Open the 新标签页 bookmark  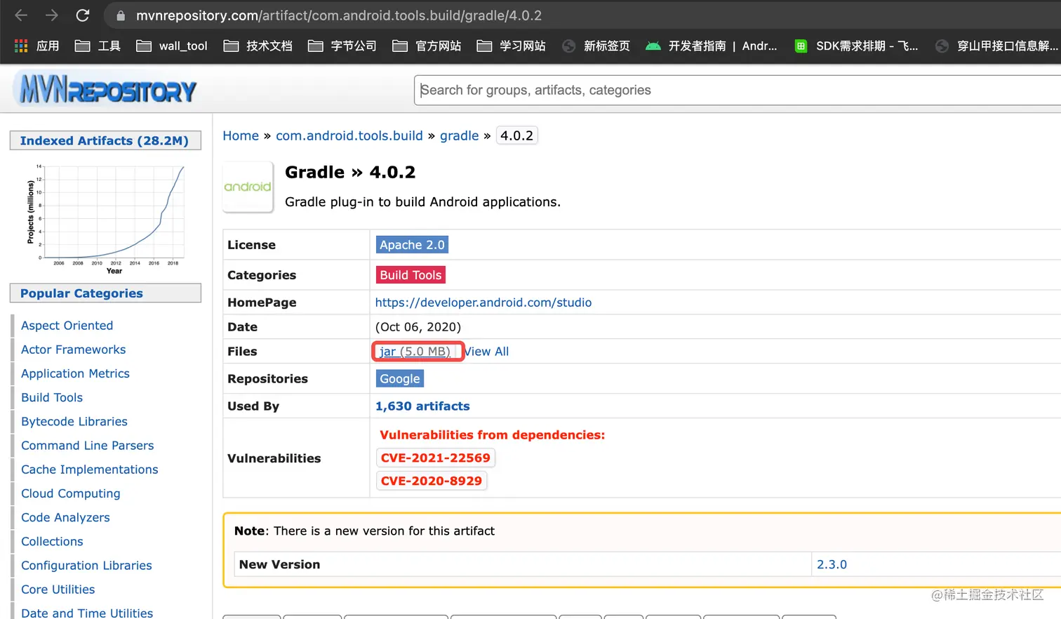coord(596,46)
